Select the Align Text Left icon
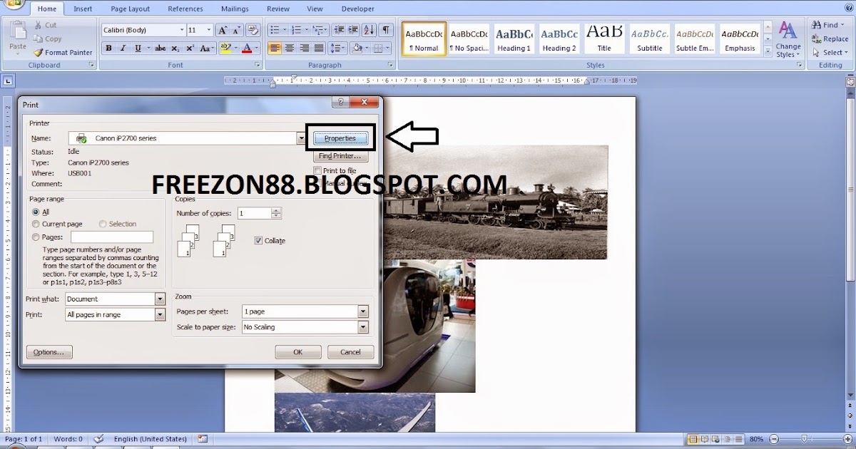The height and width of the screenshot is (449, 856). [x=275, y=48]
